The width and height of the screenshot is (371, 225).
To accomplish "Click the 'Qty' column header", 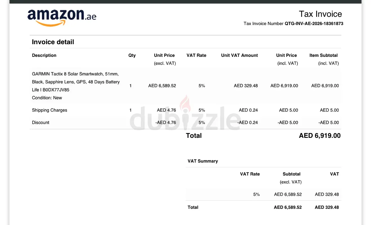I will pos(132,55).
